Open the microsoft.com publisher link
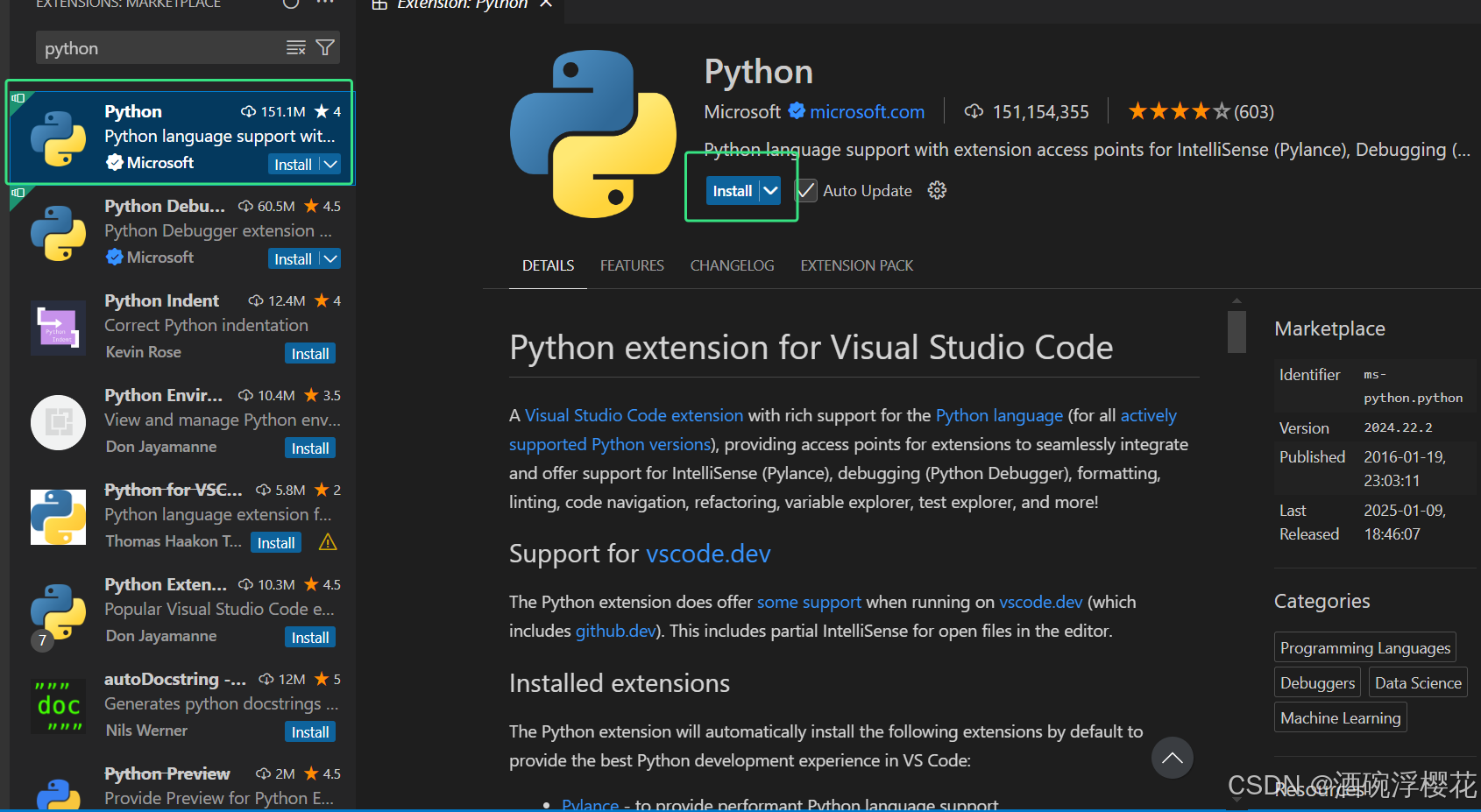 tap(867, 112)
